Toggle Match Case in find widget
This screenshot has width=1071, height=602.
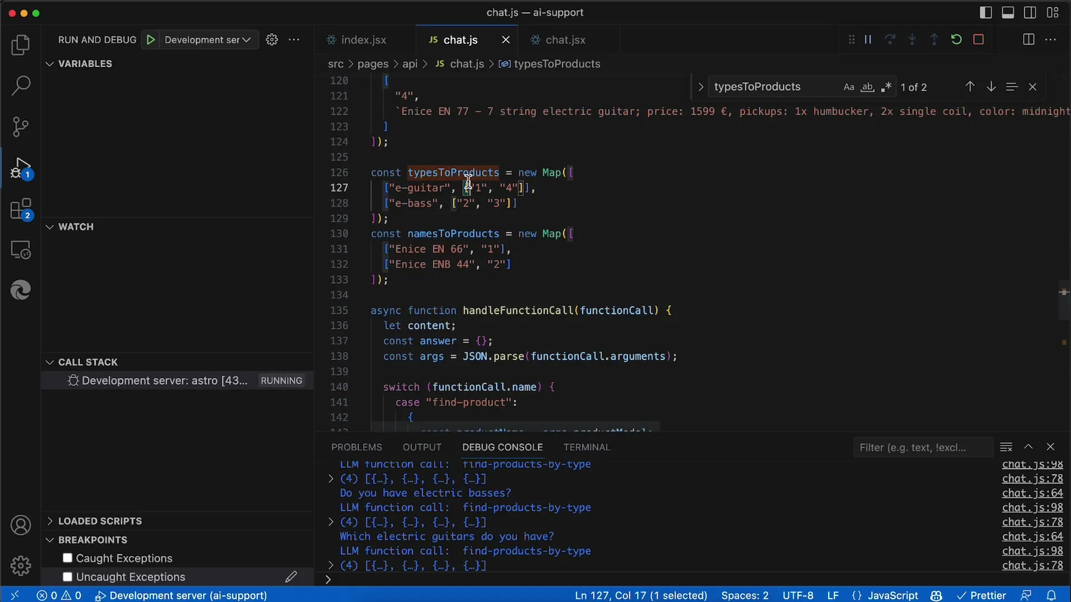coord(849,87)
